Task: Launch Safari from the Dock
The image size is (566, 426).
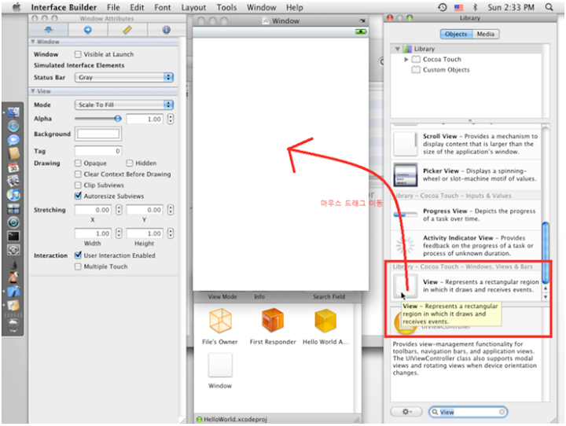Action: (x=13, y=127)
